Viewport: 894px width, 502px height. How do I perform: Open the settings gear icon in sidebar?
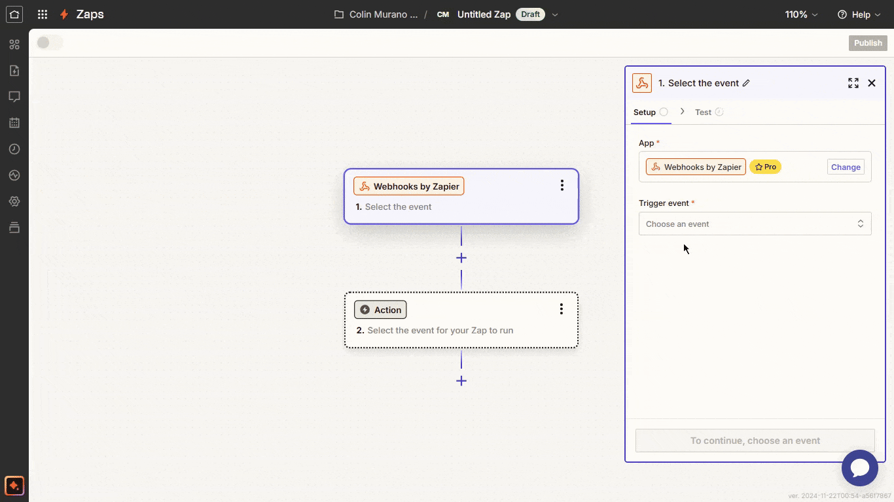[14, 201]
